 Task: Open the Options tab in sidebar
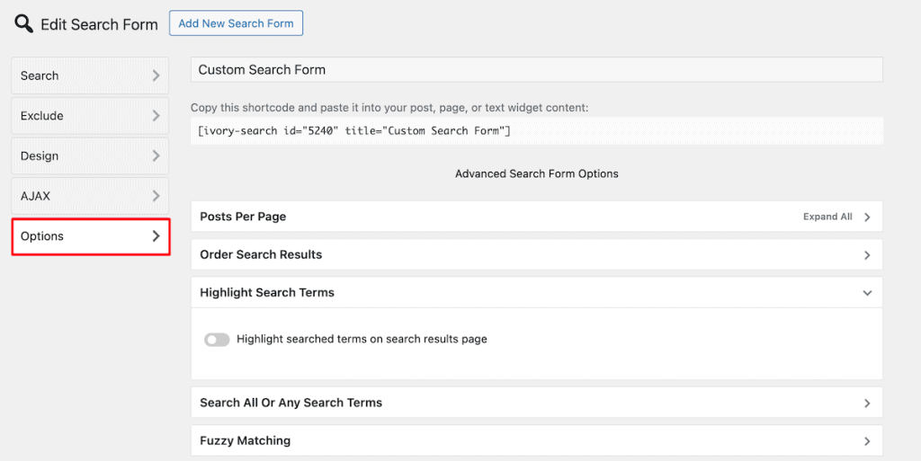(91, 236)
